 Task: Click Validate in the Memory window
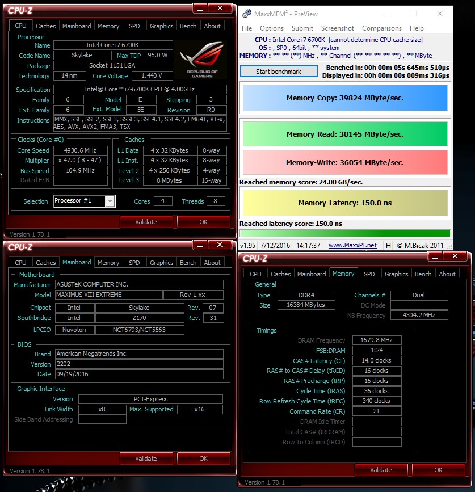coord(381,470)
